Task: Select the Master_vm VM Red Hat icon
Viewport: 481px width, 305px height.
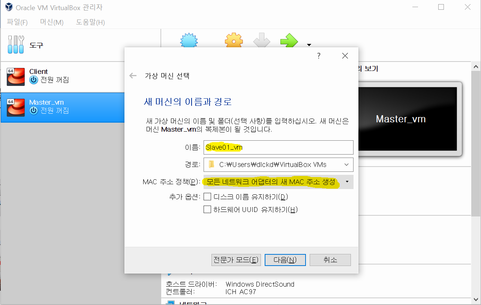Action: 16,107
